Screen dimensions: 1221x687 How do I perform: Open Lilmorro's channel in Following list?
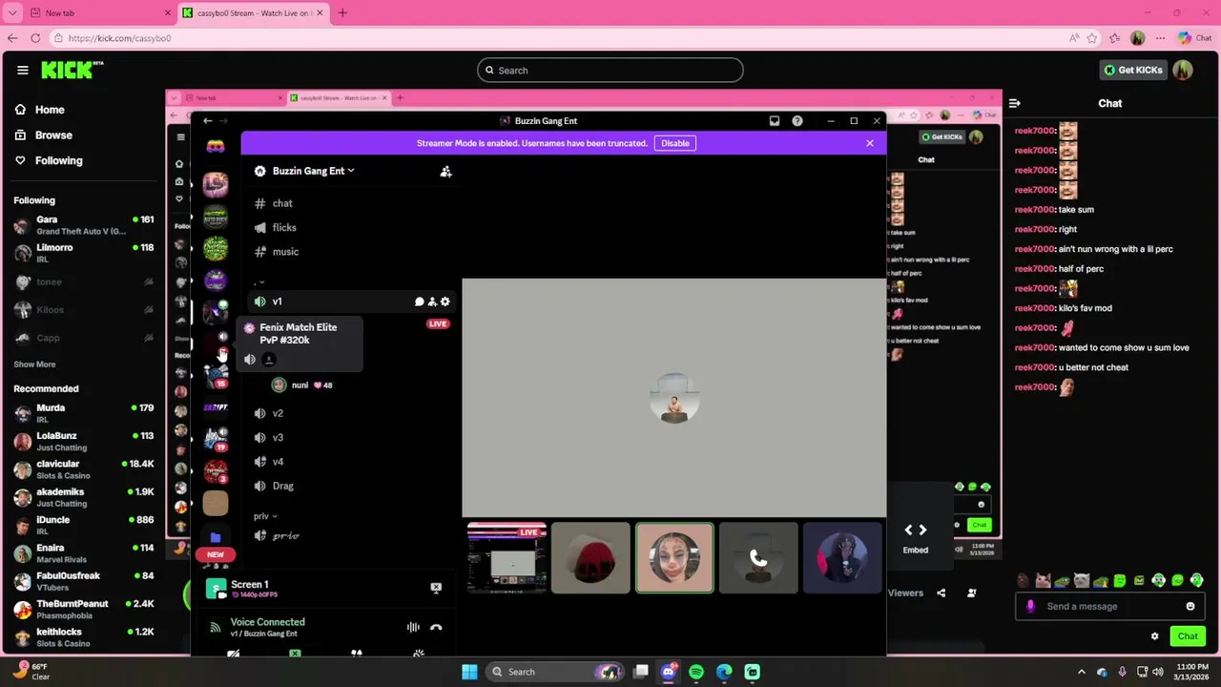[x=83, y=253]
